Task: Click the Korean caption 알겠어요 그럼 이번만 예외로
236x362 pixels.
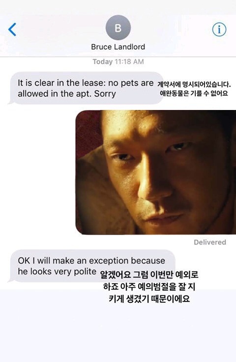Action: tap(149, 275)
